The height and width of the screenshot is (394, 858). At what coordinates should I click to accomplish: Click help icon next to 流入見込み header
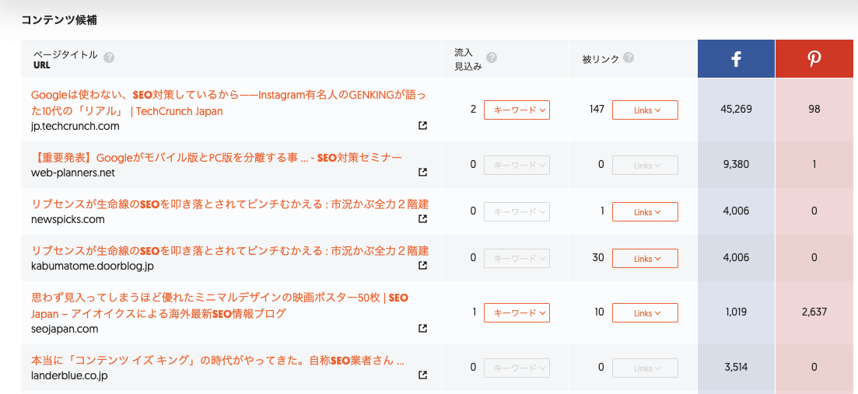(x=492, y=58)
